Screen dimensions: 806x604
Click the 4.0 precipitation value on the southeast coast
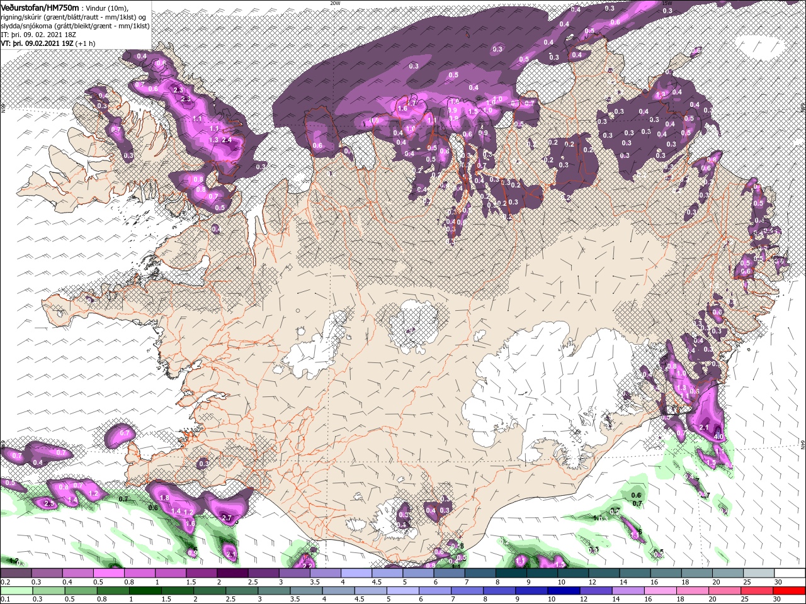718,437
